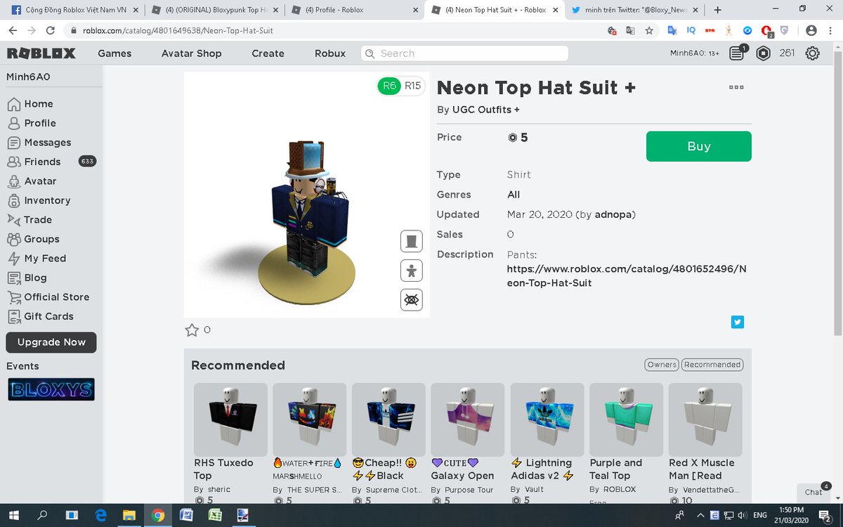Favorite the item with the star icon
Screen dimensions: 843x527
(x=192, y=330)
